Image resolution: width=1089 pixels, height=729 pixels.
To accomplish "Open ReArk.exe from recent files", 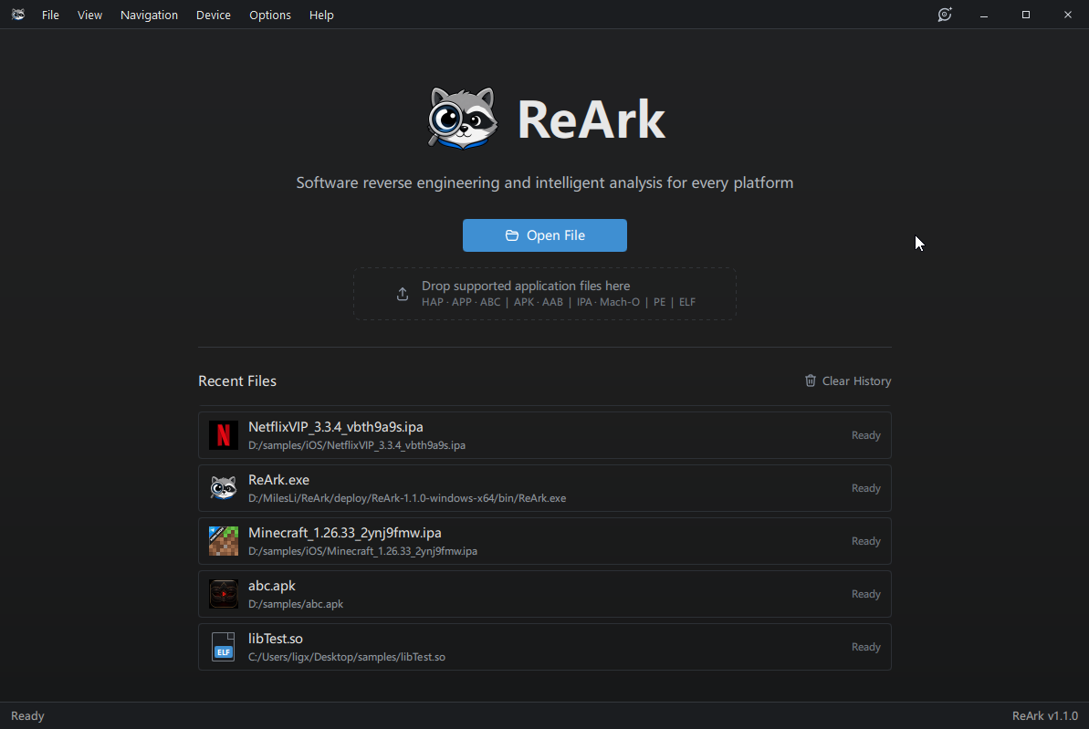I will pyautogui.click(x=544, y=488).
